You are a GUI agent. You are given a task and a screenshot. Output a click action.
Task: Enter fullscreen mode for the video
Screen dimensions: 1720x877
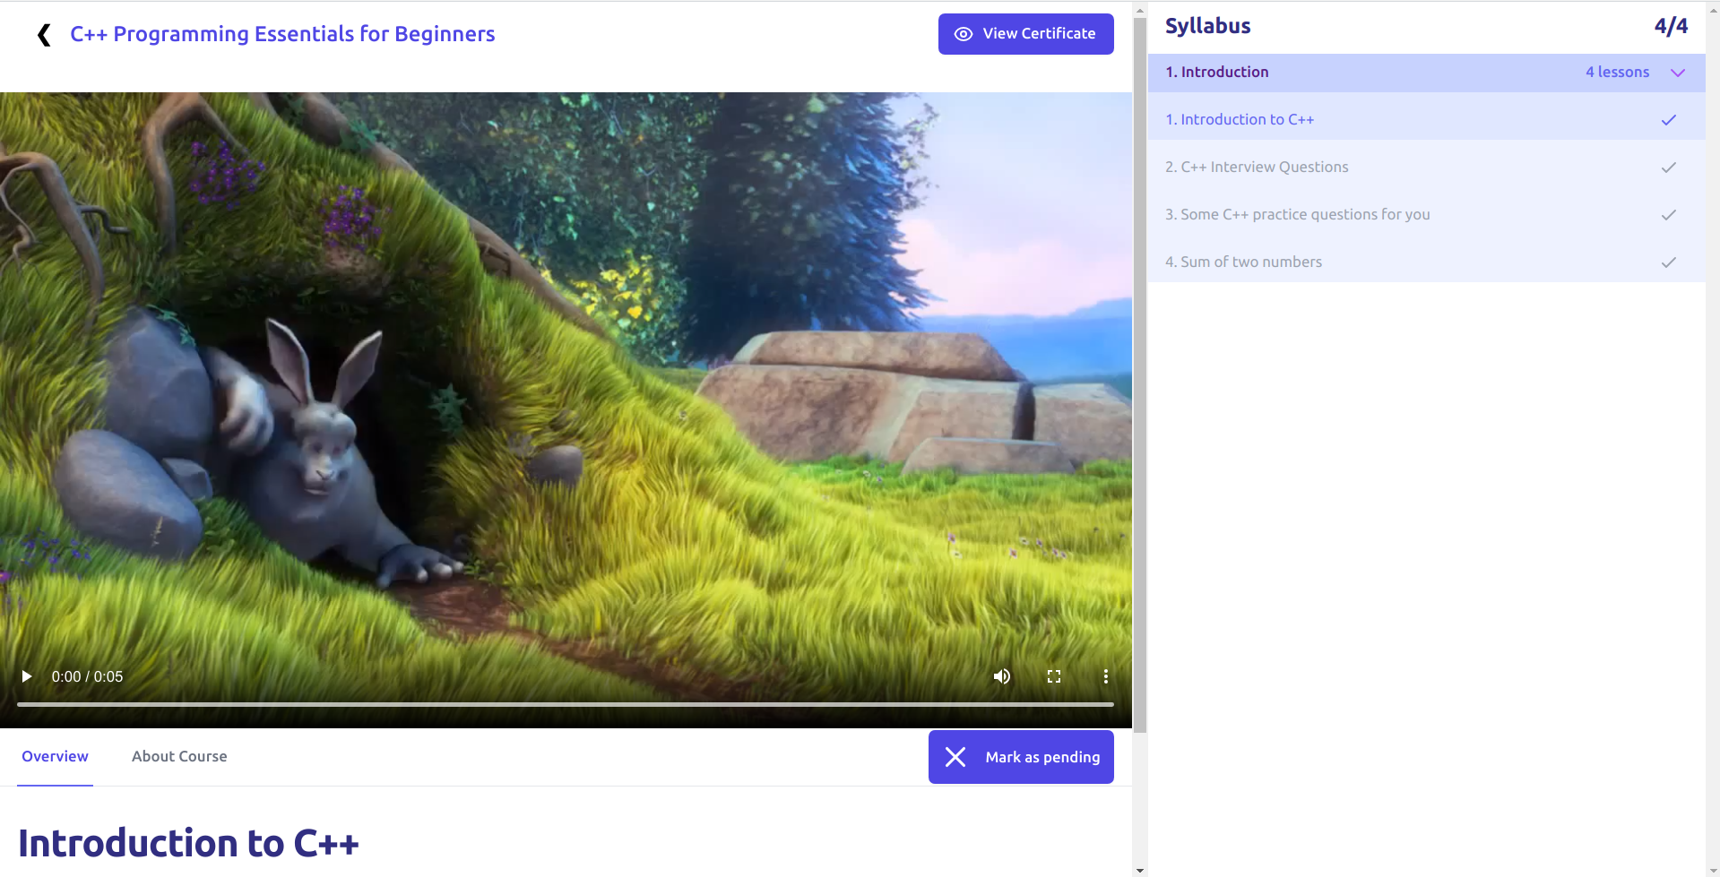pos(1054,676)
